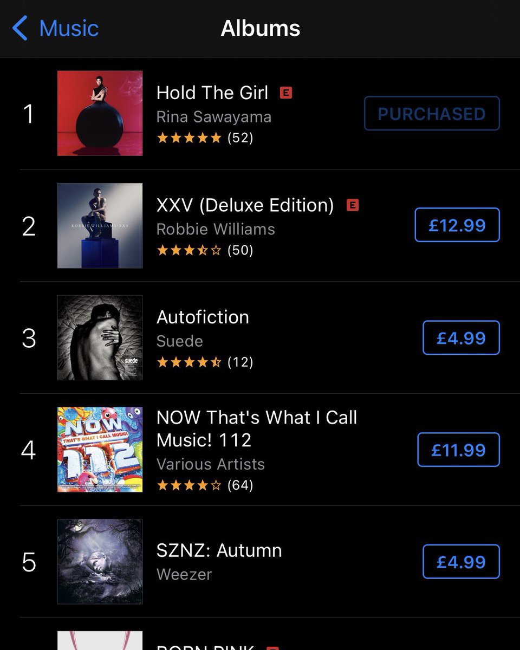
Task: Open Autofiction album cover by Suede
Action: [100, 337]
